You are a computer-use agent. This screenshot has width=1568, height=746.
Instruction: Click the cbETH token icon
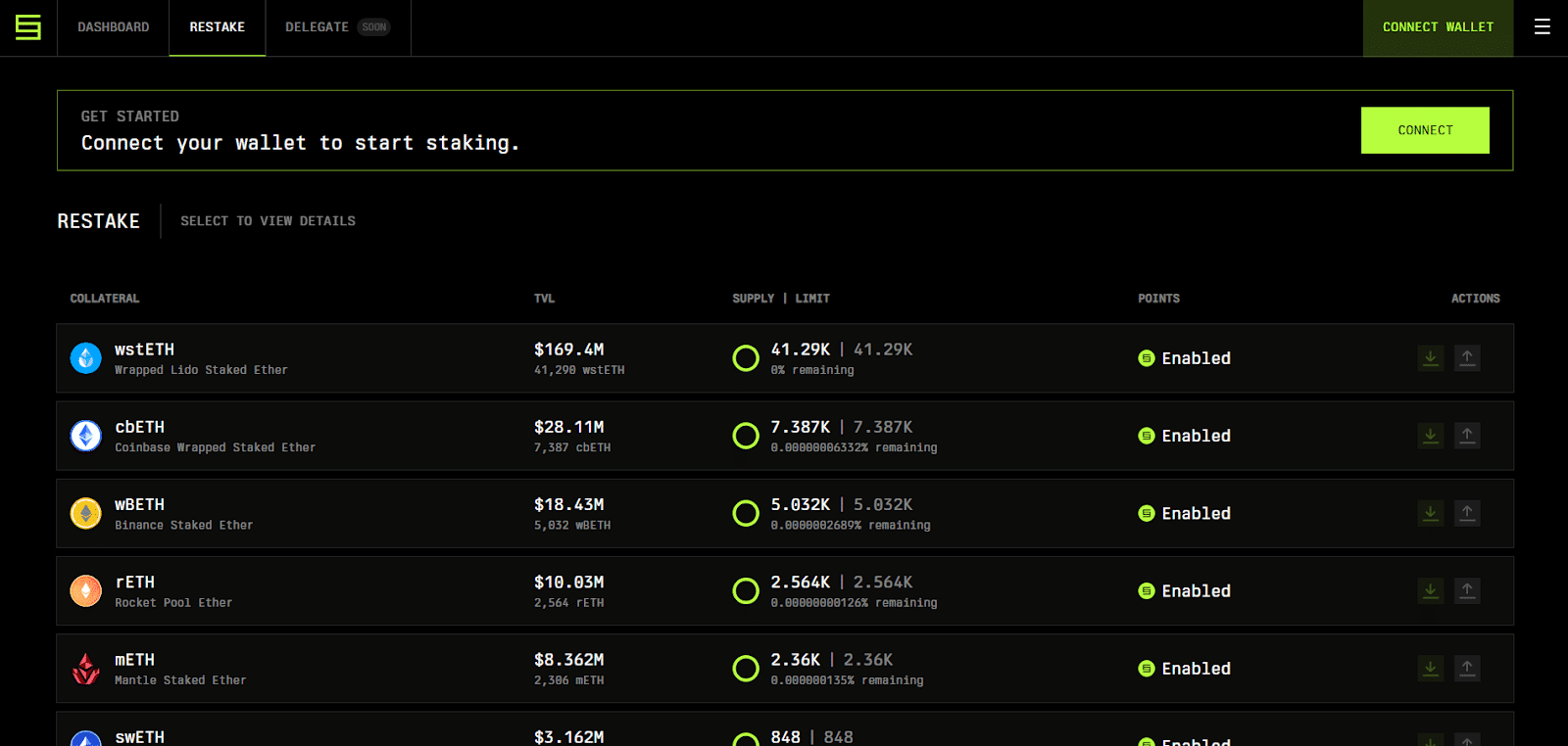86,436
